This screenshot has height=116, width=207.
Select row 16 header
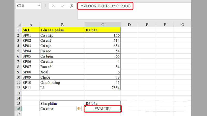click(x=18, y=109)
